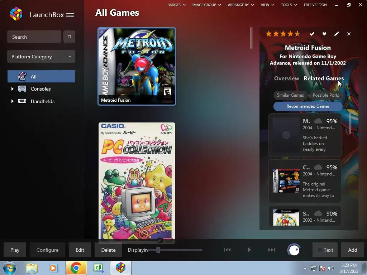Click the cloud icon on 'S..' card
The height and width of the screenshot is (275, 367).
[x=318, y=213]
